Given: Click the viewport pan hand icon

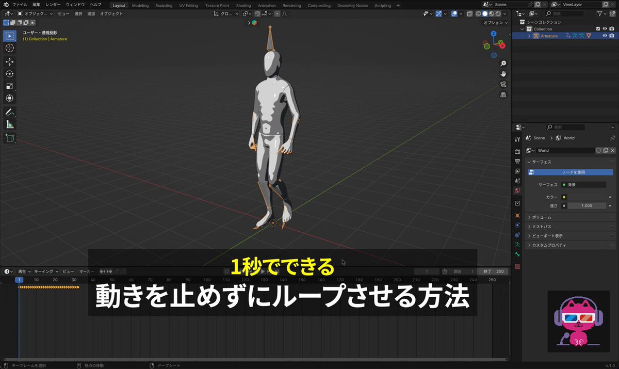Looking at the screenshot, I should 503,74.
